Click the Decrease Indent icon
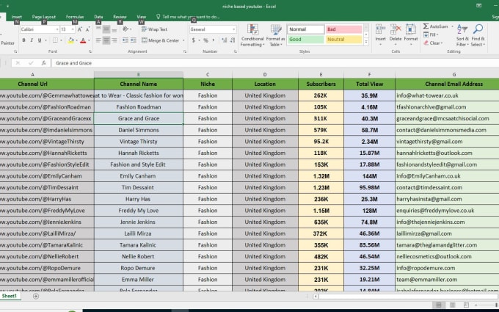The height and width of the screenshot is (312, 499). click(x=125, y=40)
